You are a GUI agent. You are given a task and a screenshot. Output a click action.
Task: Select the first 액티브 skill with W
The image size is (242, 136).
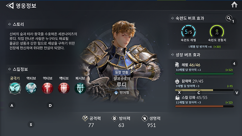tap(31, 88)
